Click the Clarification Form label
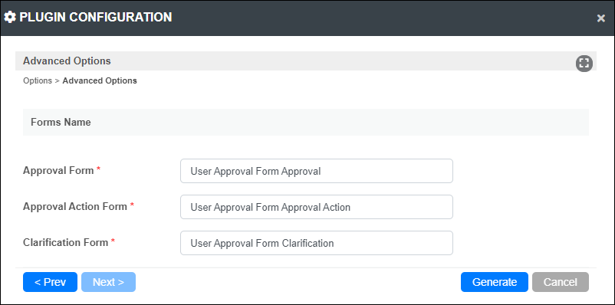This screenshot has height=305, width=615. point(65,243)
